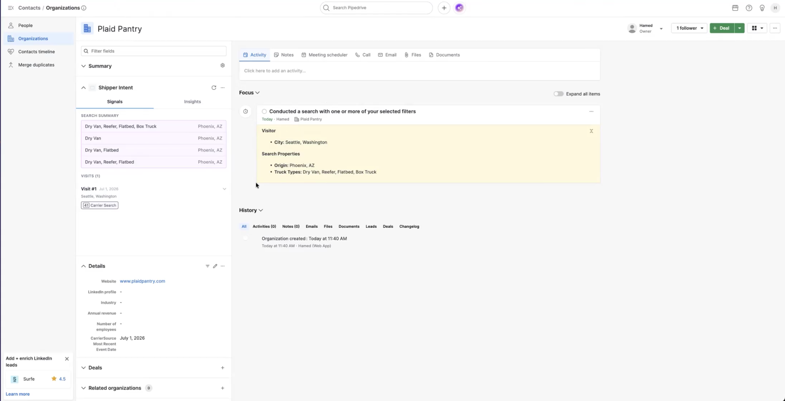Open the owner Hamed dropdown
The image size is (785, 401).
coord(661,29)
